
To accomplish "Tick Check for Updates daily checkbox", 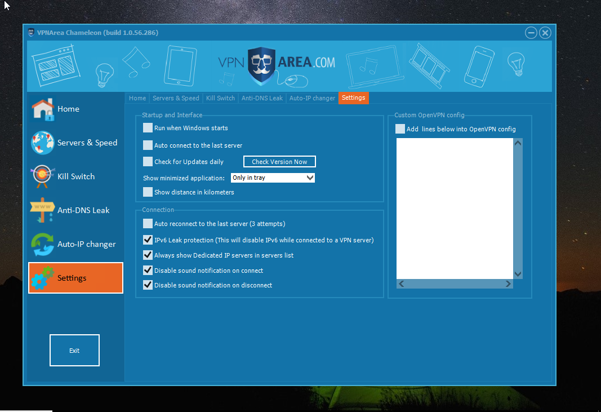I will [148, 162].
